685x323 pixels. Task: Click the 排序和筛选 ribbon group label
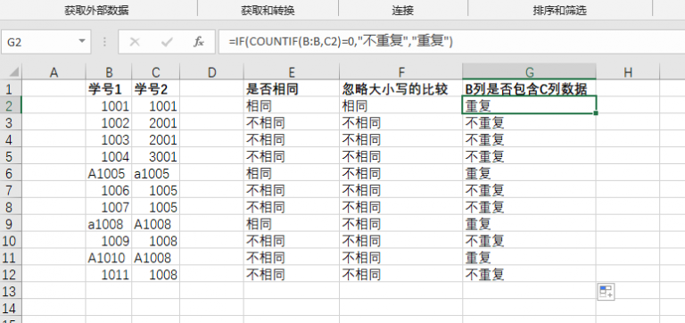click(x=559, y=11)
